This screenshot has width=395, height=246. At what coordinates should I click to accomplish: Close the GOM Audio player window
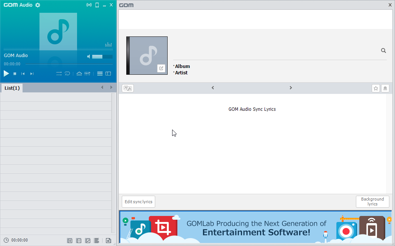(111, 5)
